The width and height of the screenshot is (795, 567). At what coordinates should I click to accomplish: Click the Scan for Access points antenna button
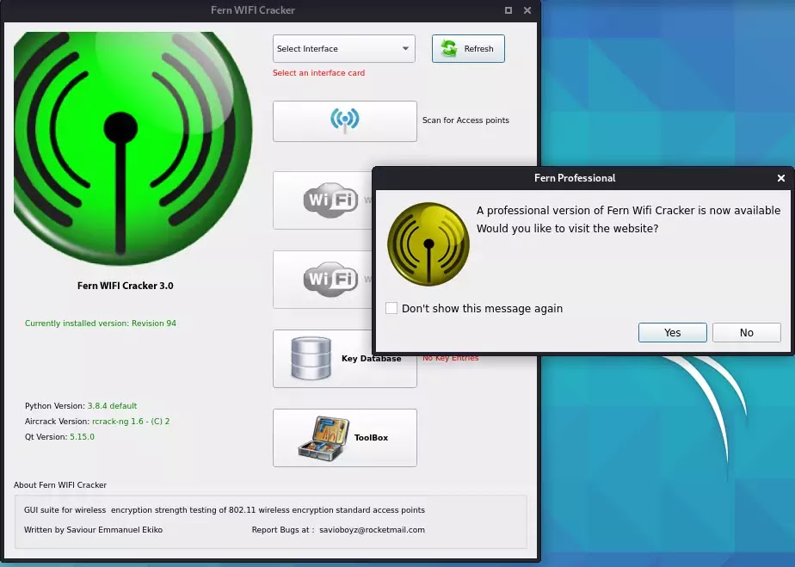coord(345,120)
